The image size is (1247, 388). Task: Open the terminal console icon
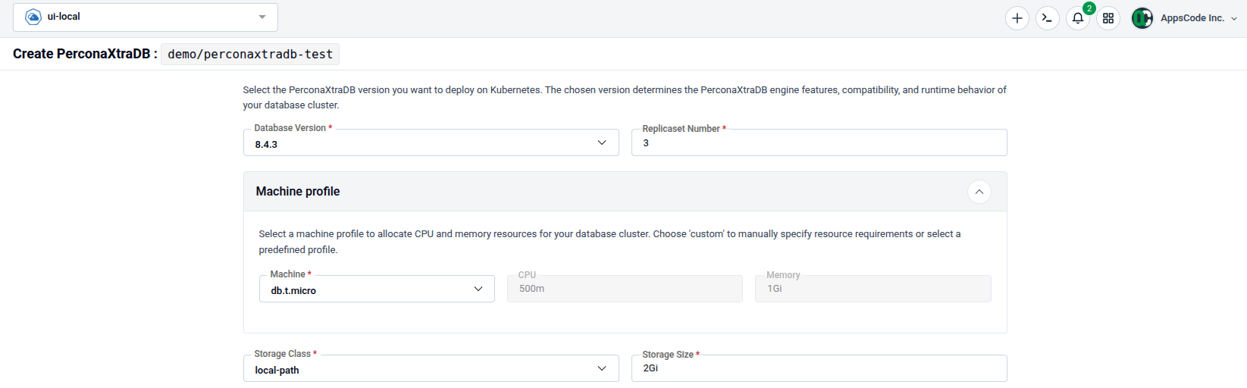point(1047,18)
